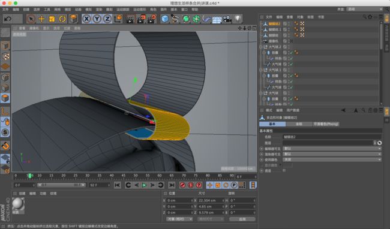Click the 应用 apply button in coordinates panel

[242, 219]
